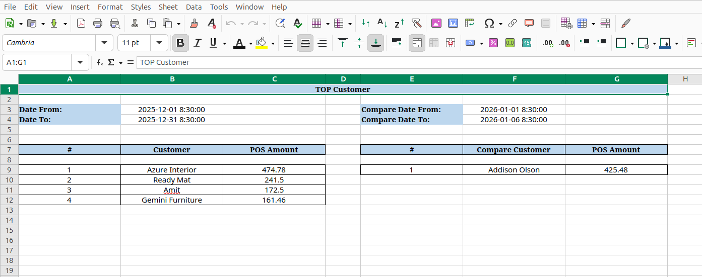
Task: Align cell content to top
Action: point(343,43)
